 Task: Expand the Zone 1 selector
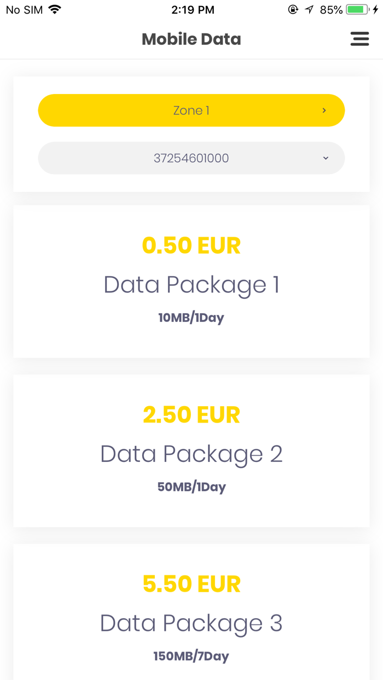coord(191,110)
